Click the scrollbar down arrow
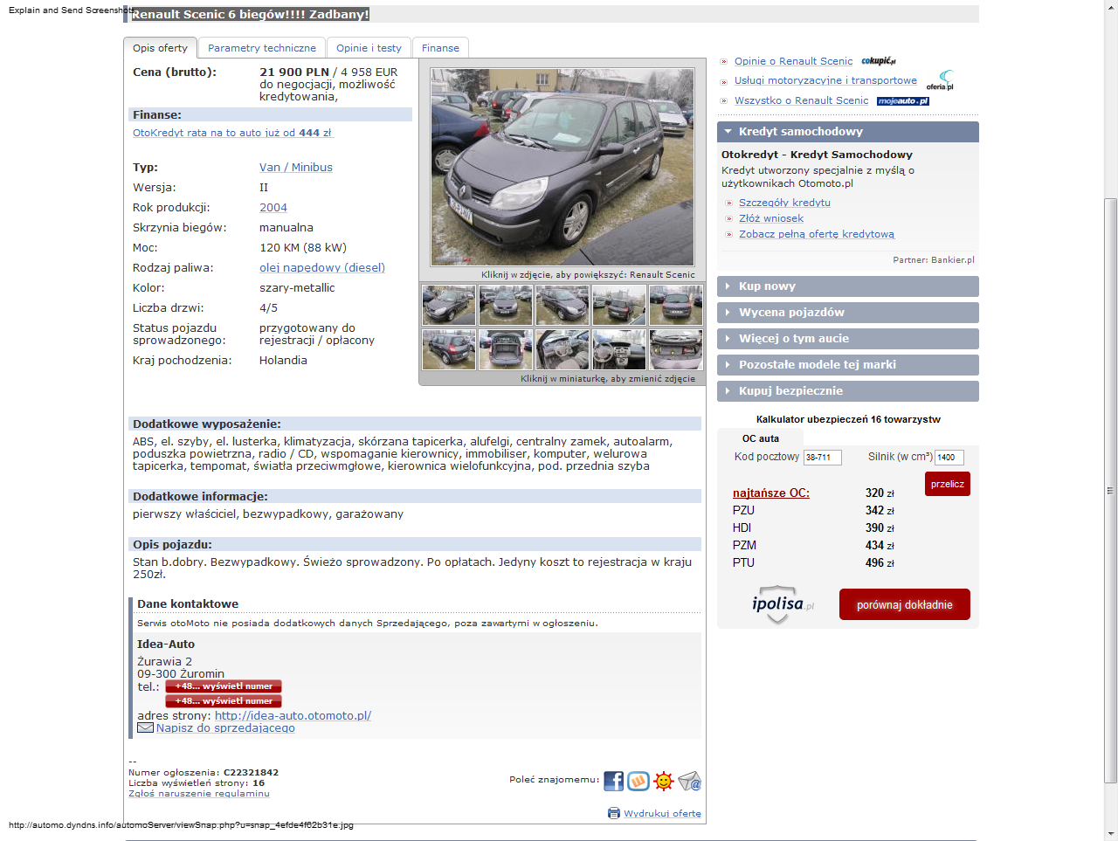Screen dimensions: 1118x841 [1110, 833]
